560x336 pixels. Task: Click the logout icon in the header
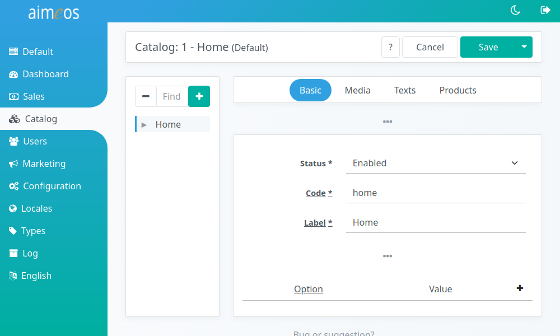tap(545, 10)
